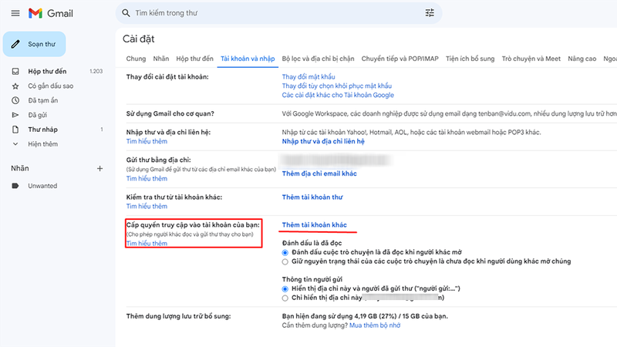The width and height of the screenshot is (617, 347).
Task: Click Tìm hiểu thêm under Nhập thư
Action: pos(147,141)
